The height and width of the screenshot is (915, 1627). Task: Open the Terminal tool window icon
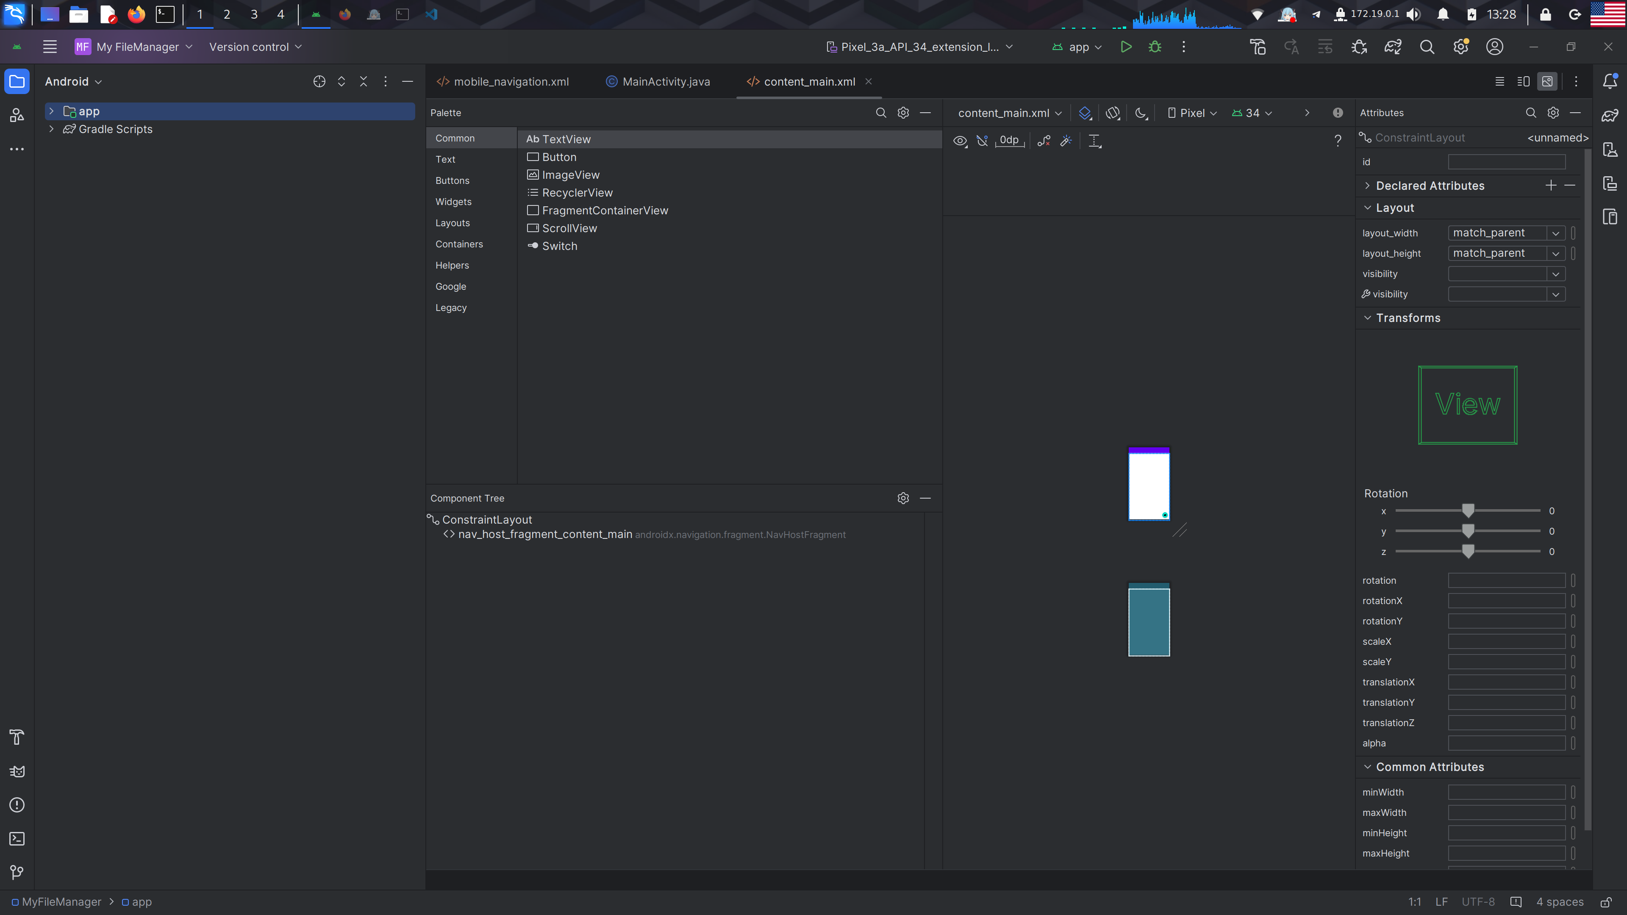(17, 839)
